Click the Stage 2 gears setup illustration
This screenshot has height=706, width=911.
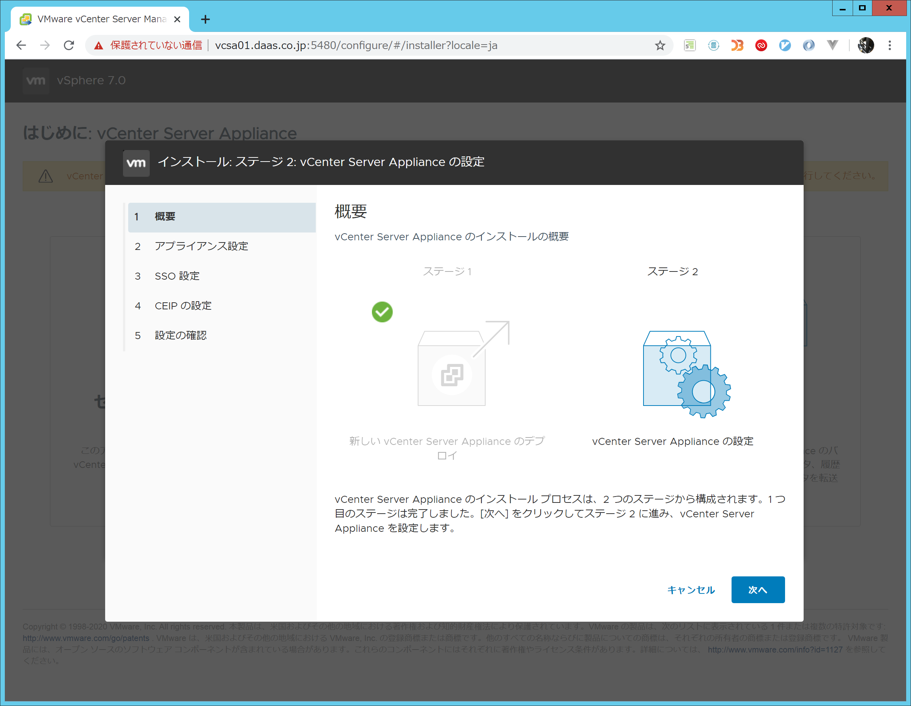687,374
